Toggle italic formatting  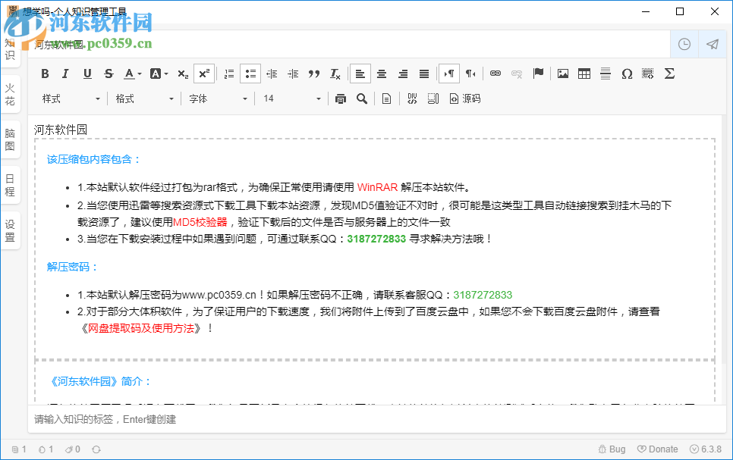coord(66,74)
